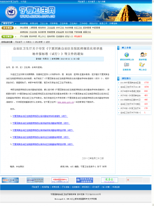Viewport: 154px width, 206px height.
Task: Open the World Health Organization banner
Action: (35, 180)
